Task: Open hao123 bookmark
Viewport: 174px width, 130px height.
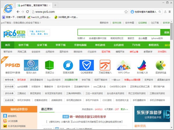Action: tap(39, 17)
